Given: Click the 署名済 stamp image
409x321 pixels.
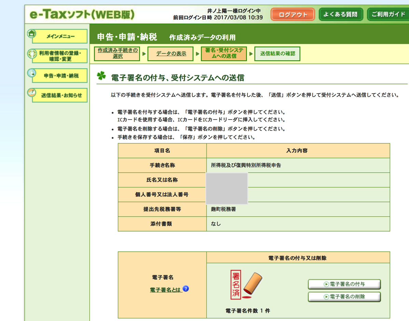Looking at the screenshot, I should click(x=246, y=285).
